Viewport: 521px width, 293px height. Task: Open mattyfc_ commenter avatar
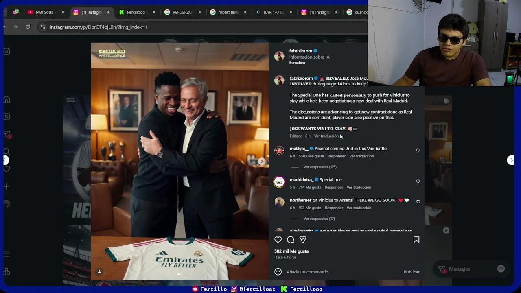(x=279, y=151)
